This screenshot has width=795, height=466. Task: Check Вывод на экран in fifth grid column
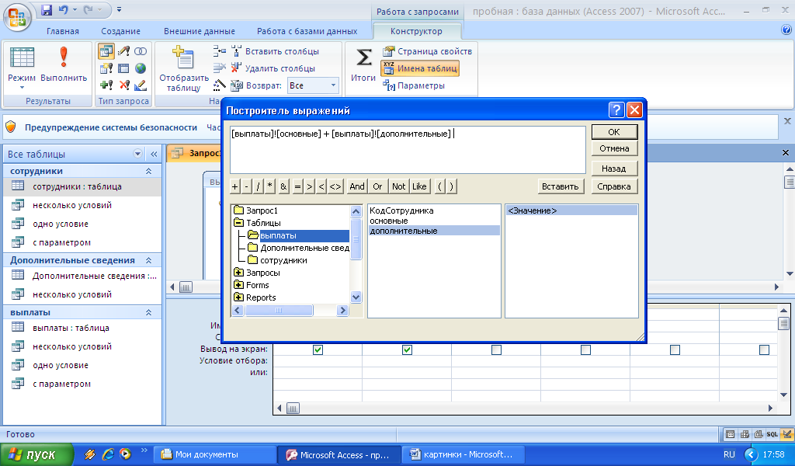[x=675, y=349]
